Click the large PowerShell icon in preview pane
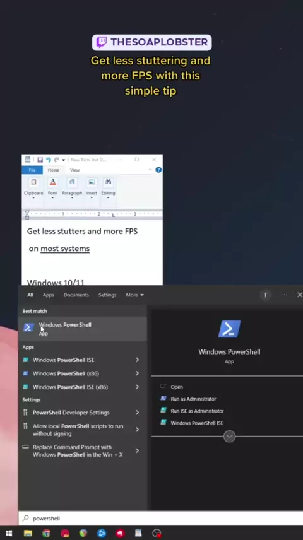The image size is (303, 540). 229,329
